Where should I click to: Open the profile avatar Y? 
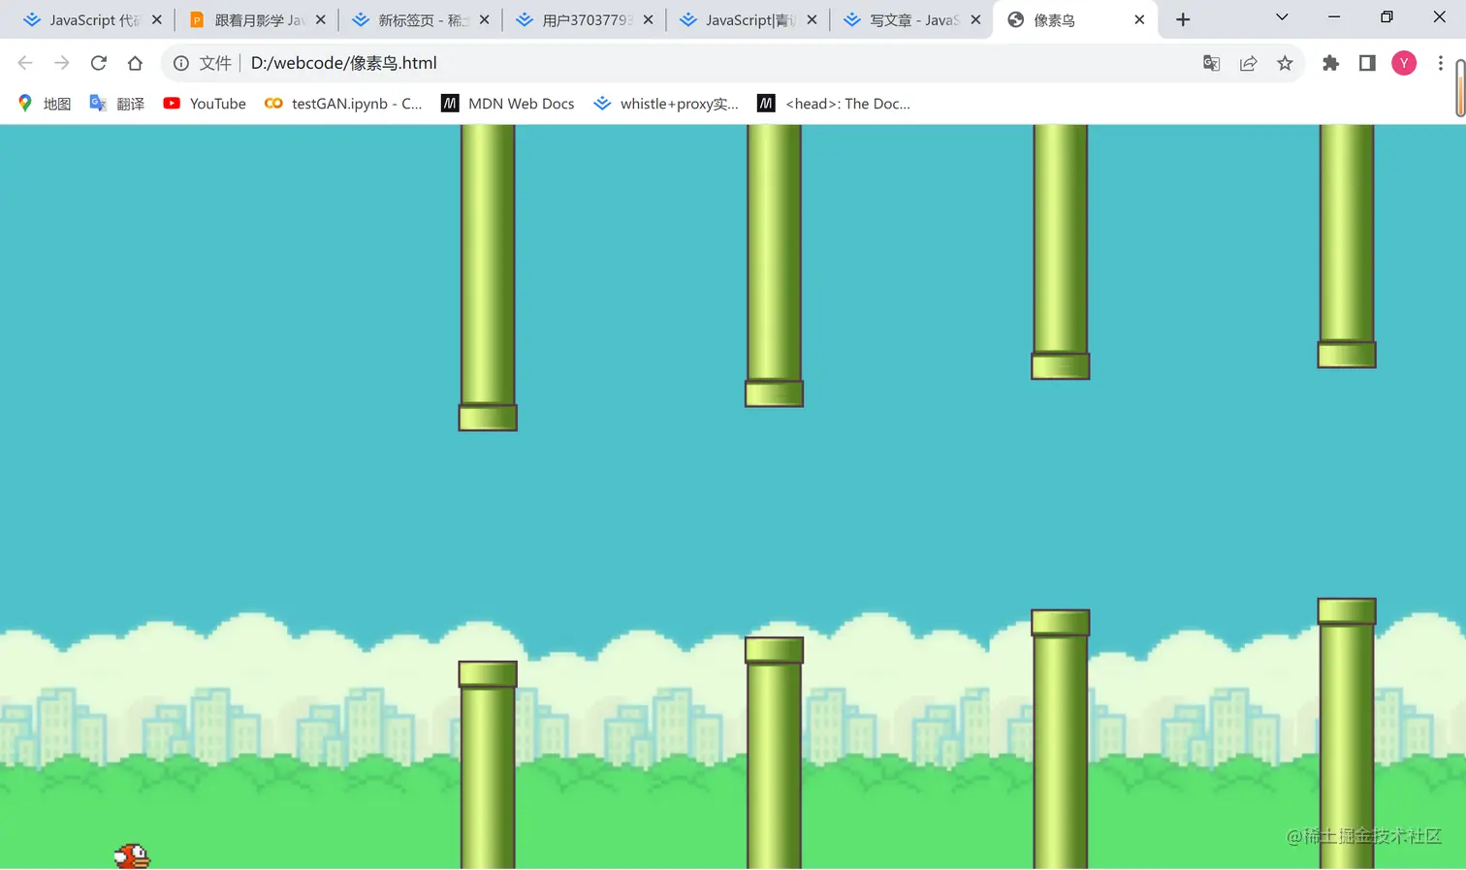tap(1404, 63)
